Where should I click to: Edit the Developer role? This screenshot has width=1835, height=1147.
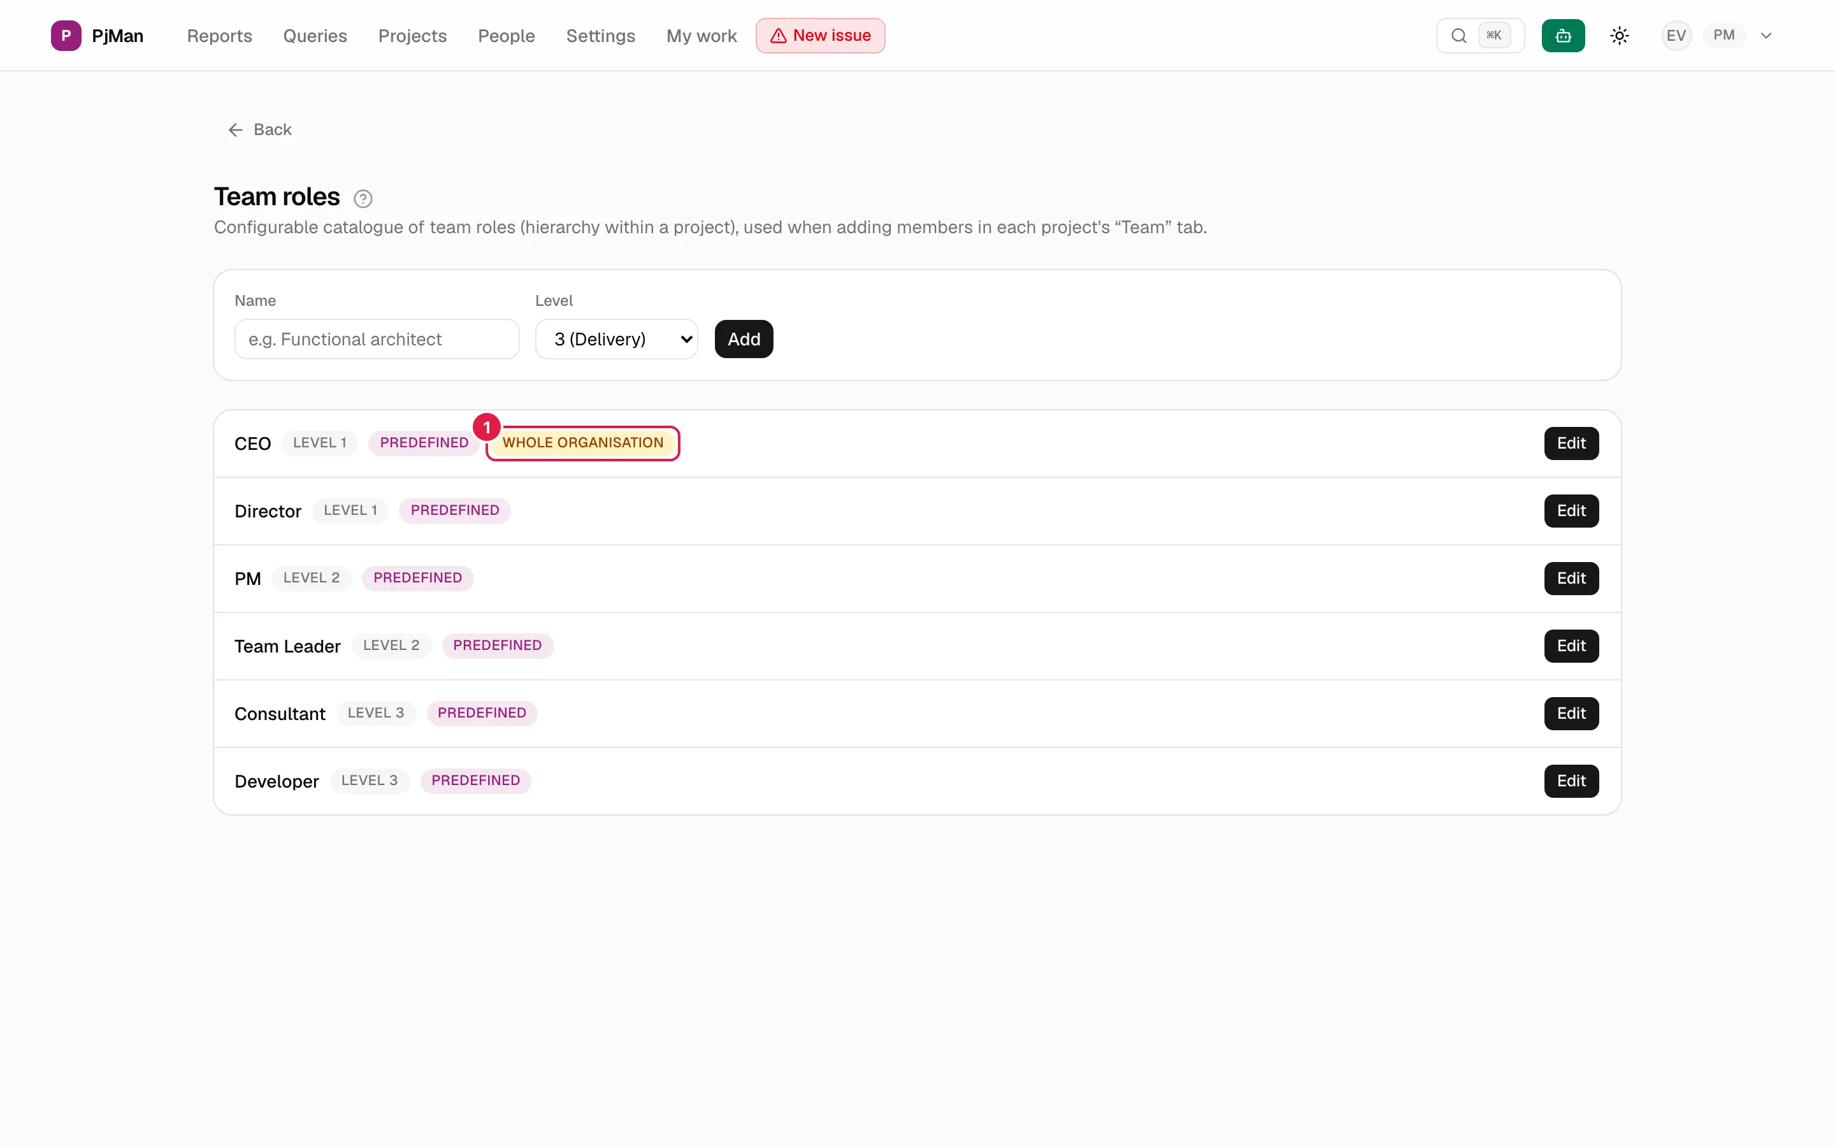(1571, 781)
